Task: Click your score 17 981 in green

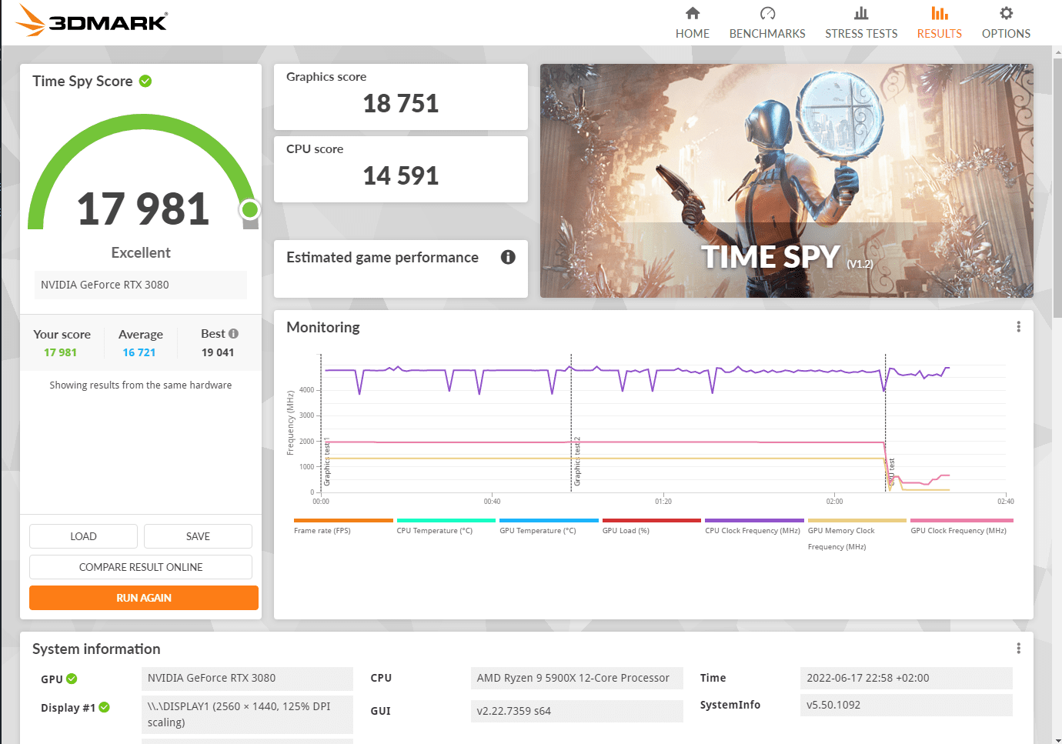Action: [x=60, y=352]
